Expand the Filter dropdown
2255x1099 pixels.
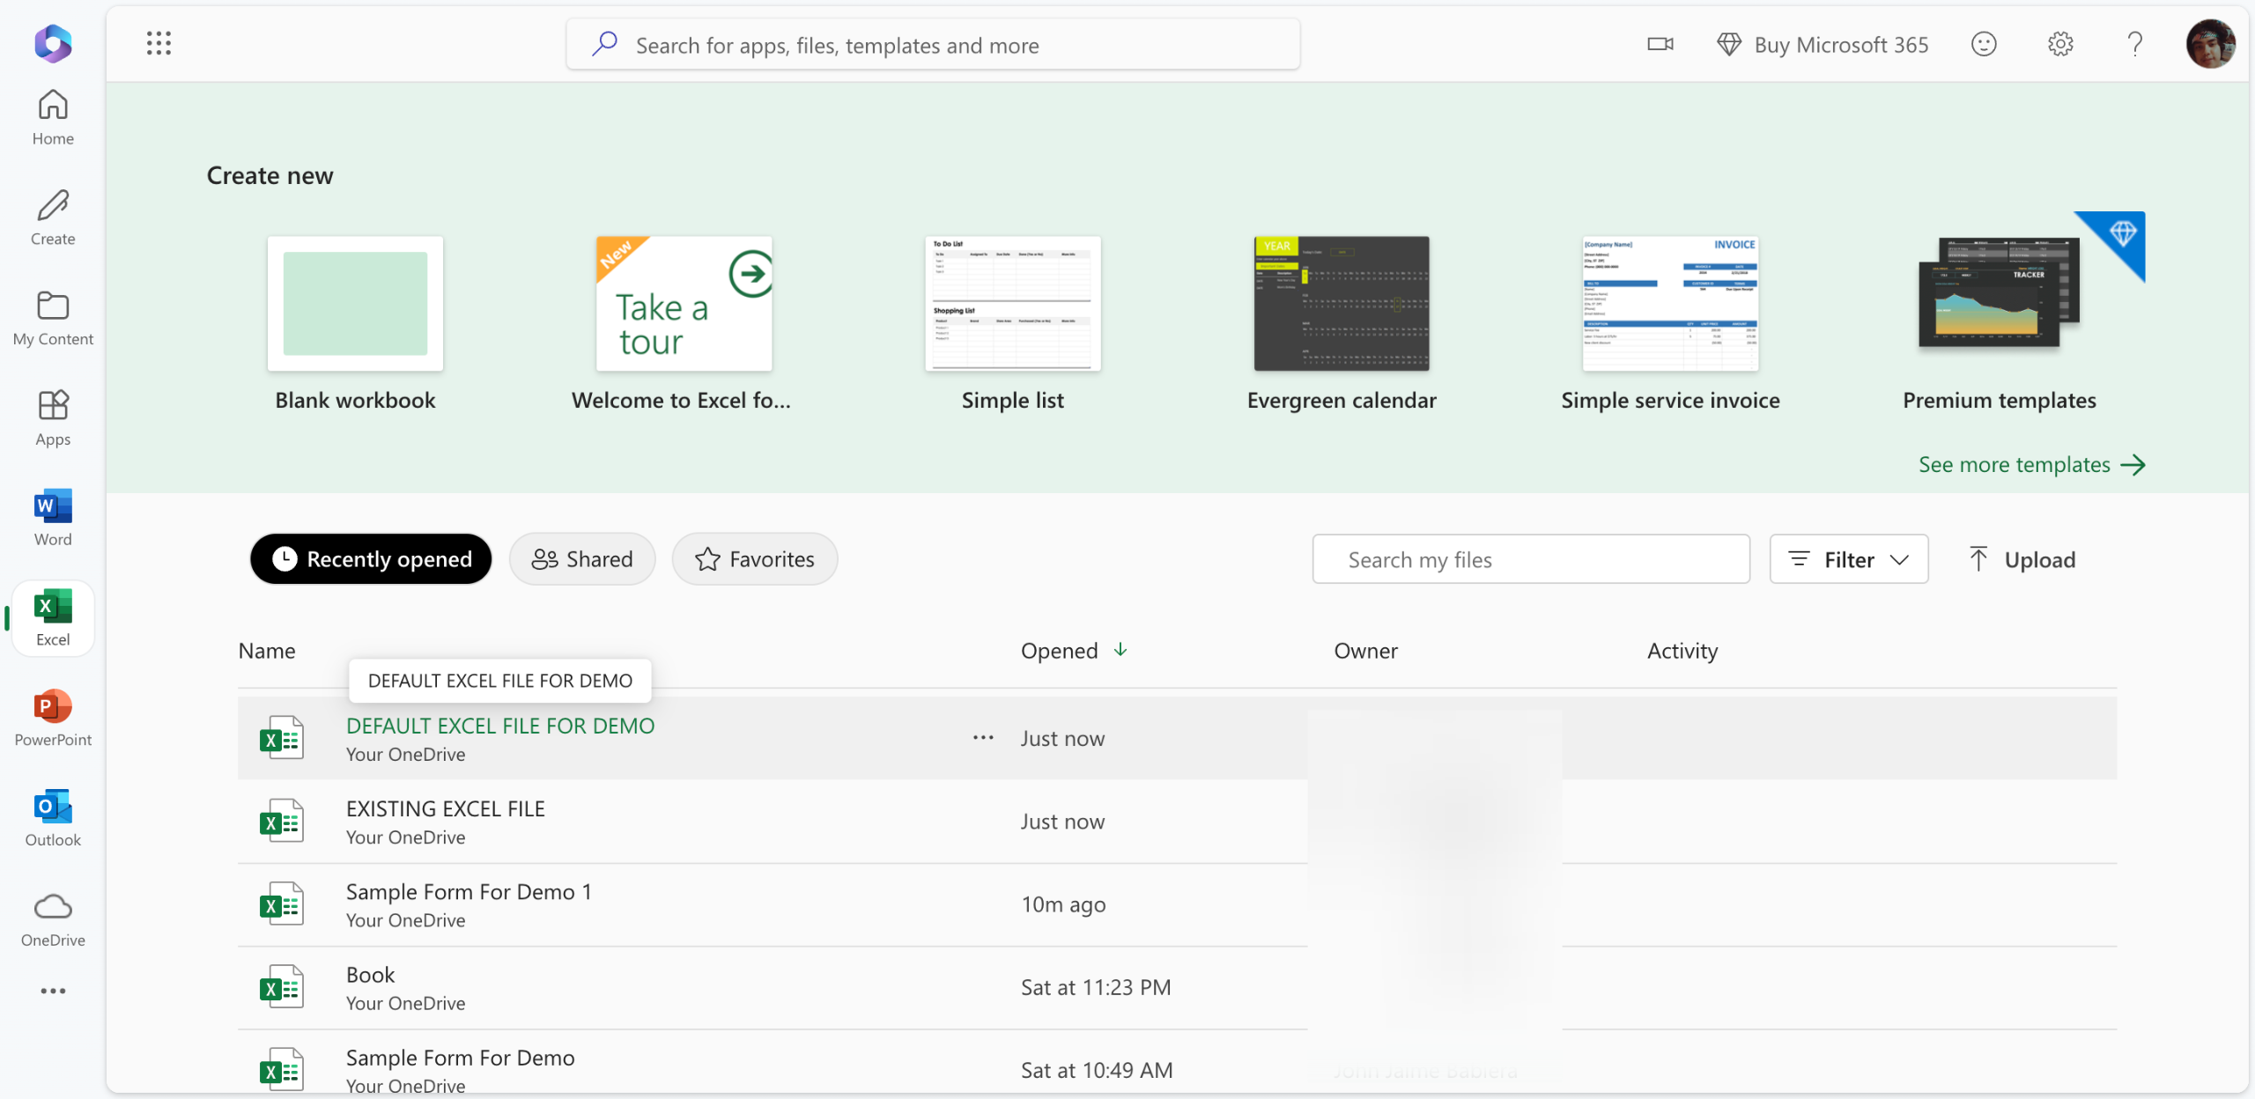pos(1848,559)
